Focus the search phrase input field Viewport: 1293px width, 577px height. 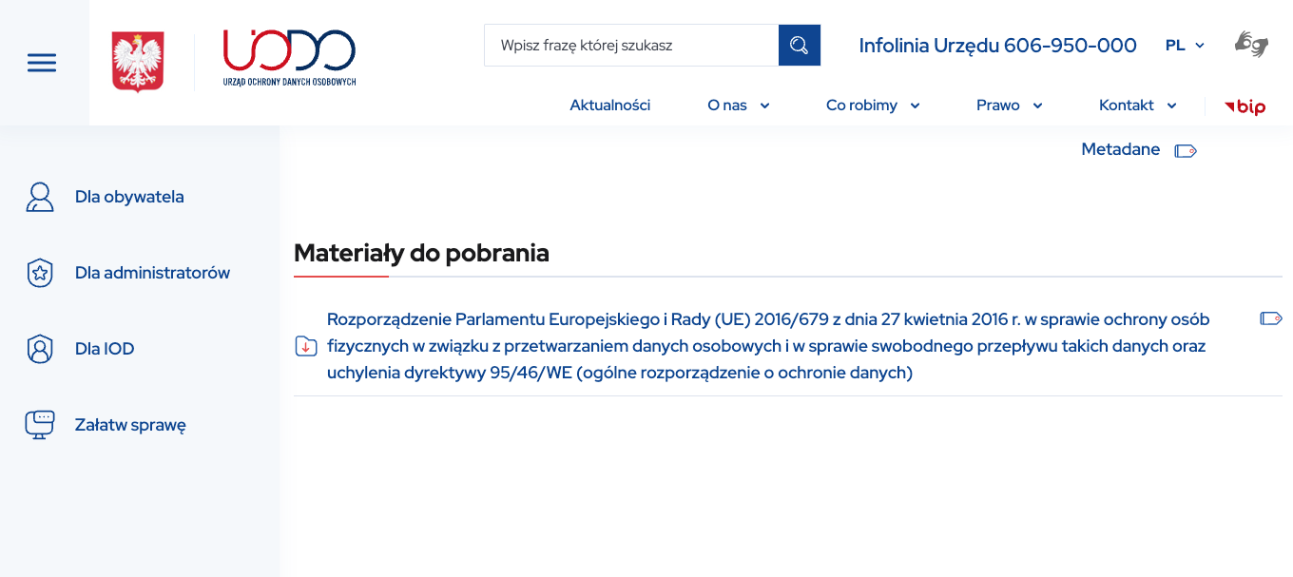pyautogui.click(x=631, y=45)
